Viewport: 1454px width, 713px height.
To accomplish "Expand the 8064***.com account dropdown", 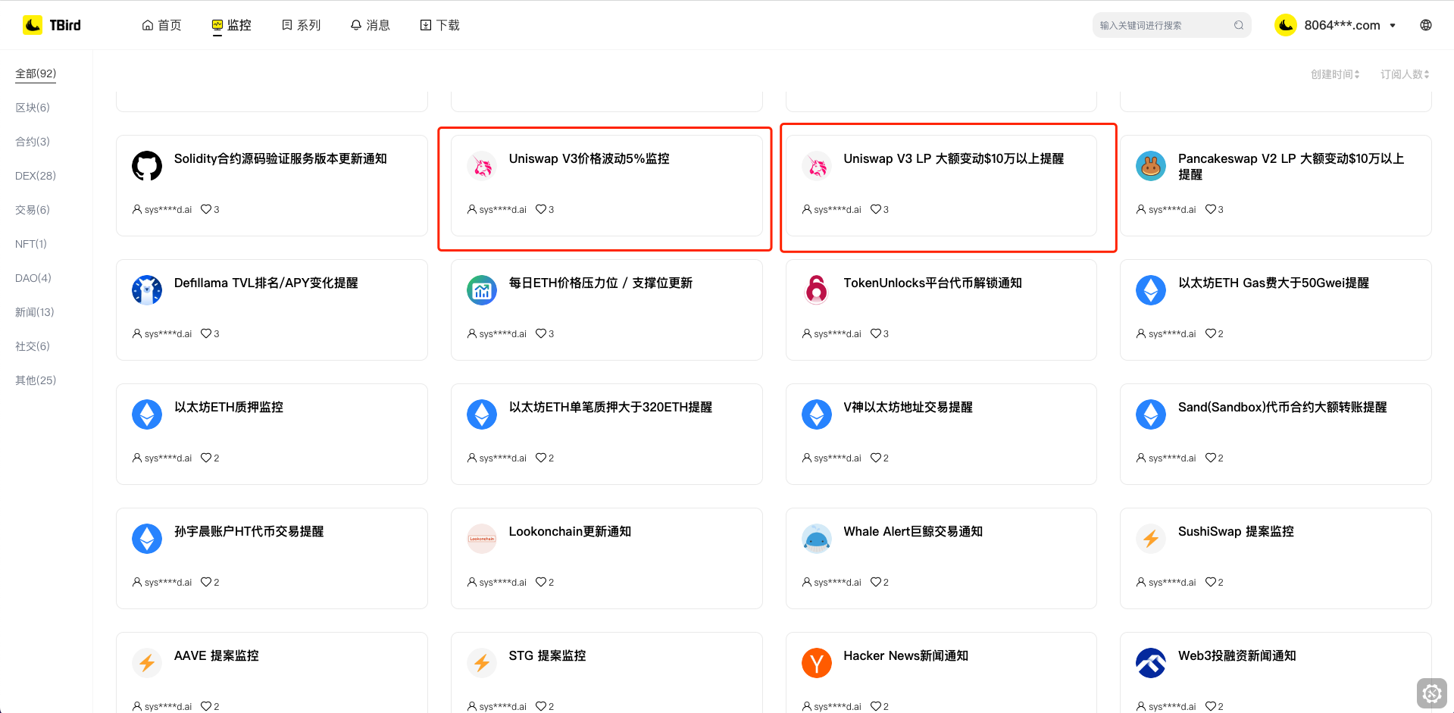I will pyautogui.click(x=1392, y=26).
